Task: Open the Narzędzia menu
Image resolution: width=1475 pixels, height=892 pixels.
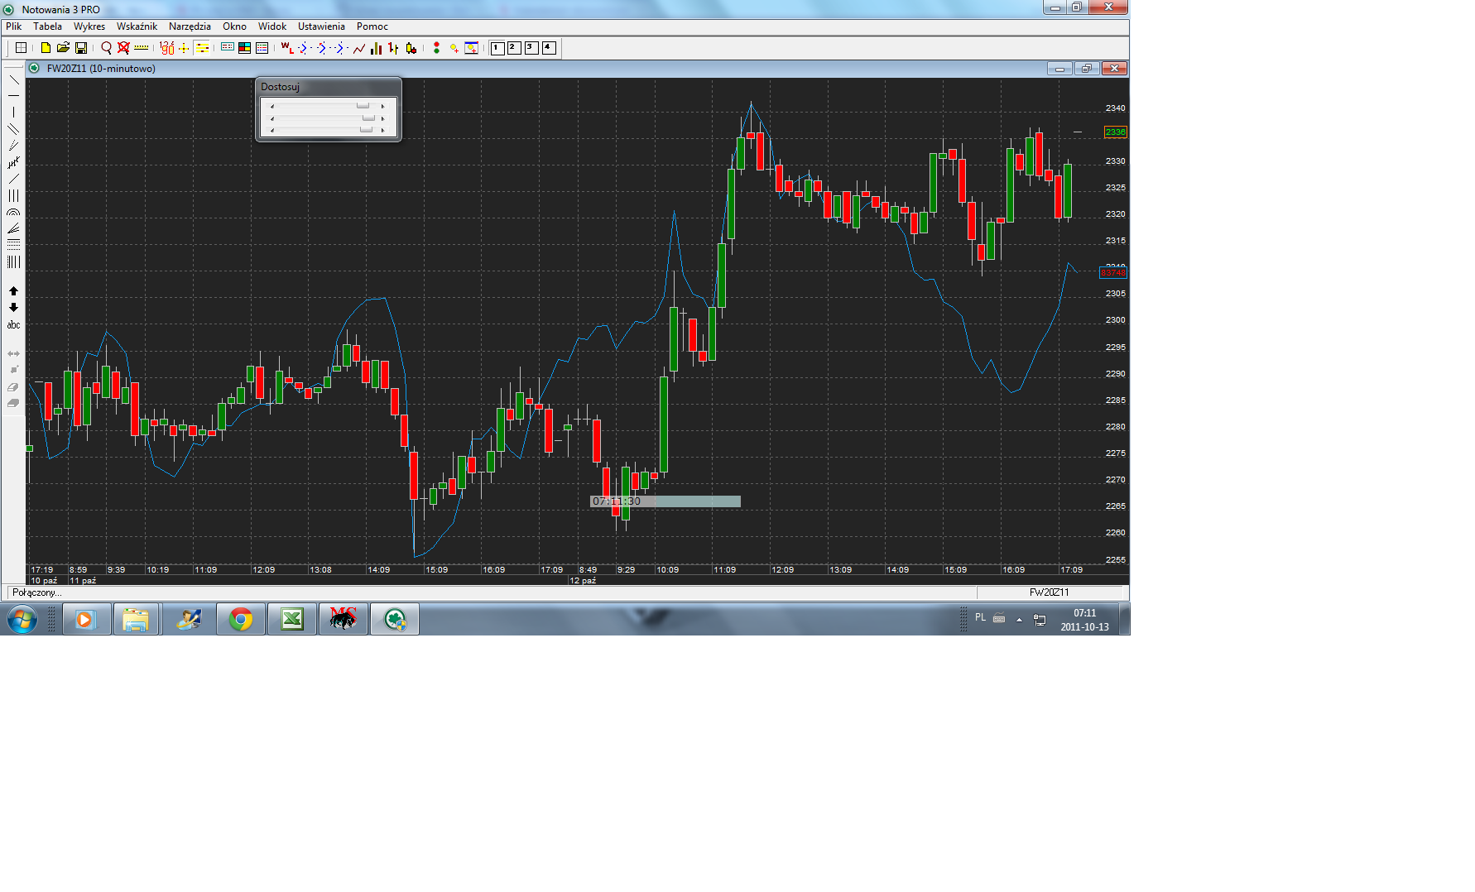Action: click(x=190, y=26)
